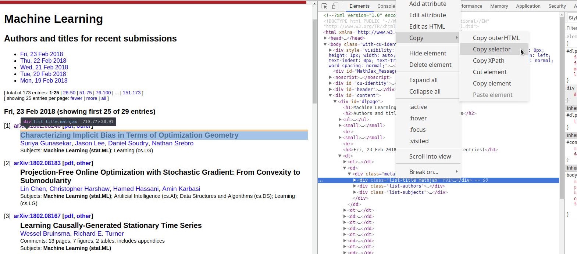Choose Copy selector from the submenu
577x254 pixels.
coord(491,49)
